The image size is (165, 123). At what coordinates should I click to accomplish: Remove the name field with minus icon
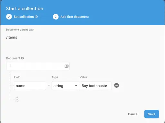(x=116, y=85)
